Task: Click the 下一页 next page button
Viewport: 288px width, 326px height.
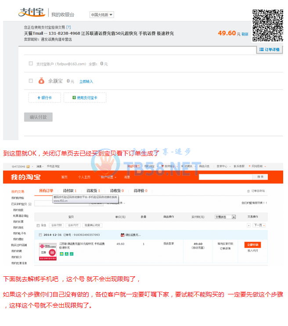Action: click(x=259, y=225)
